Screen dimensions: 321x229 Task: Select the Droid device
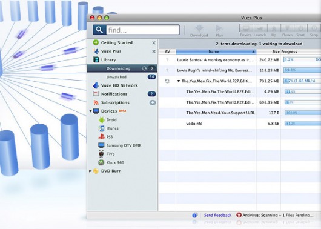click(x=111, y=119)
